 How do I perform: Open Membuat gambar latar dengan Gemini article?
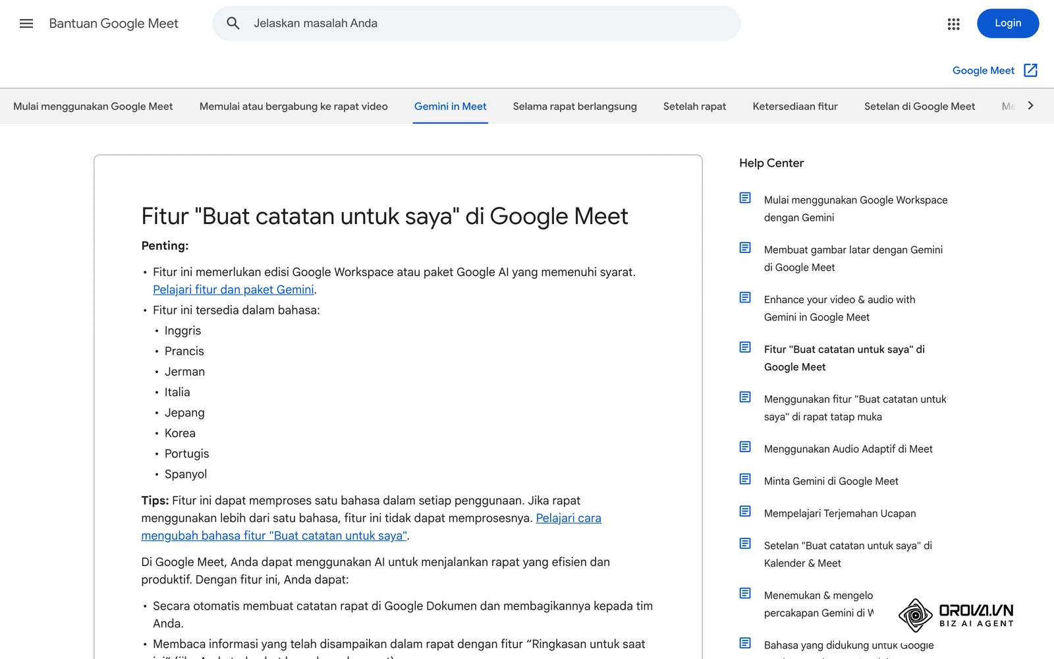coord(853,258)
